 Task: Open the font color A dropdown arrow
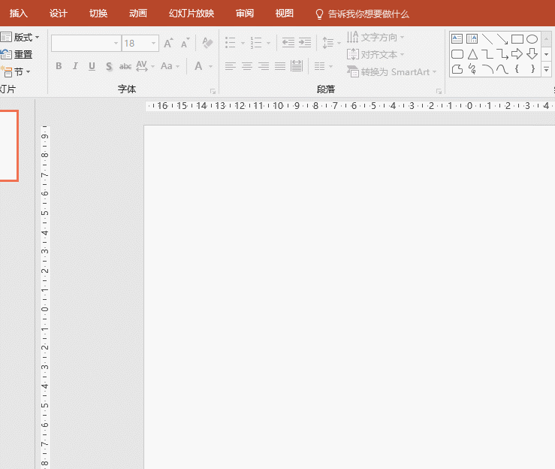210,66
